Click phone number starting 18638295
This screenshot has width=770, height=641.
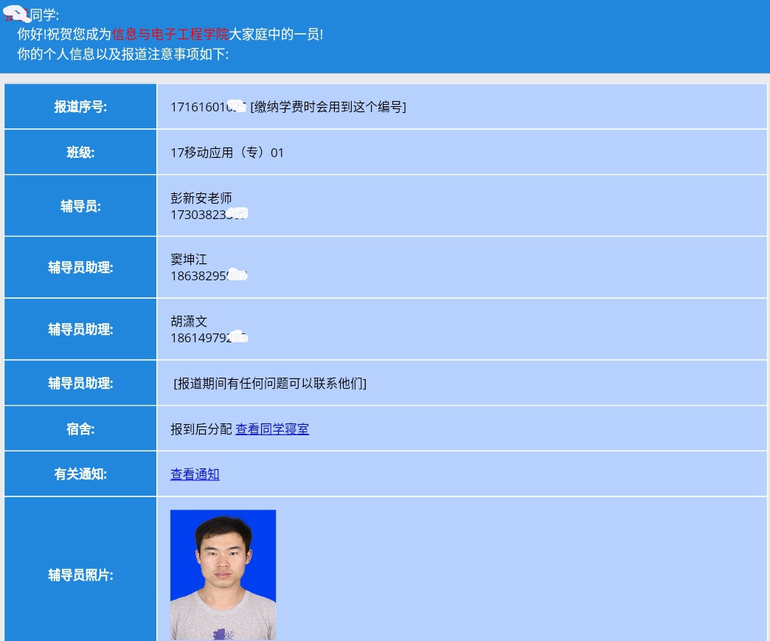point(205,275)
